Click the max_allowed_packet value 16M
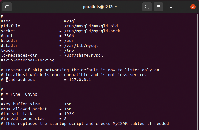 click(68, 109)
